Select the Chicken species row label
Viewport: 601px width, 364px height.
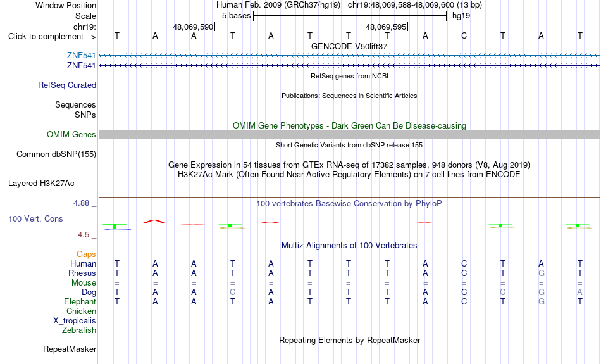81,311
